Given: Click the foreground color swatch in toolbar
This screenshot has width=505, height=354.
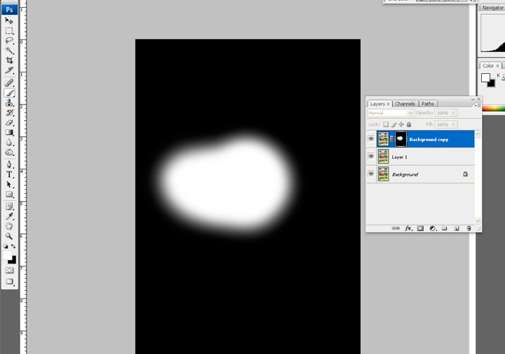Looking at the screenshot, I should click(8, 256).
